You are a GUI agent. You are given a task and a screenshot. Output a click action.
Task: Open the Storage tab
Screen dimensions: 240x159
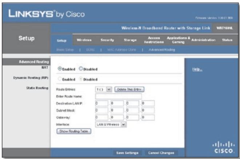130,40
